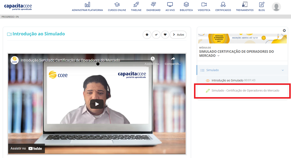The image size is (291, 158).
Task: Select the Simulado section label
Action: tap(213, 70)
